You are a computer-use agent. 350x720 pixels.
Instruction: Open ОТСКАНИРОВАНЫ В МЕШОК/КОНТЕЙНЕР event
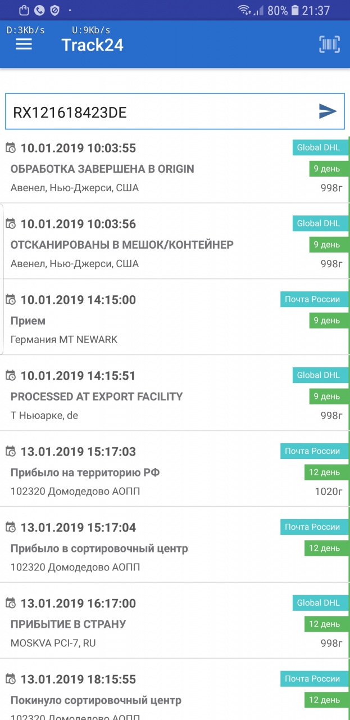[x=122, y=245]
